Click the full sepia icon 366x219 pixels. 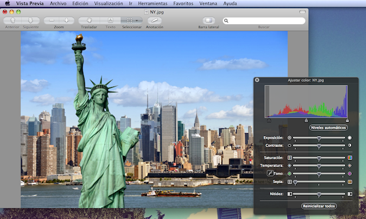click(349, 182)
